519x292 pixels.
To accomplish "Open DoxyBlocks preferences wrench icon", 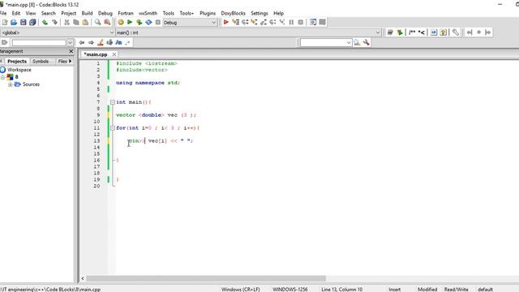I will tap(456, 32).
